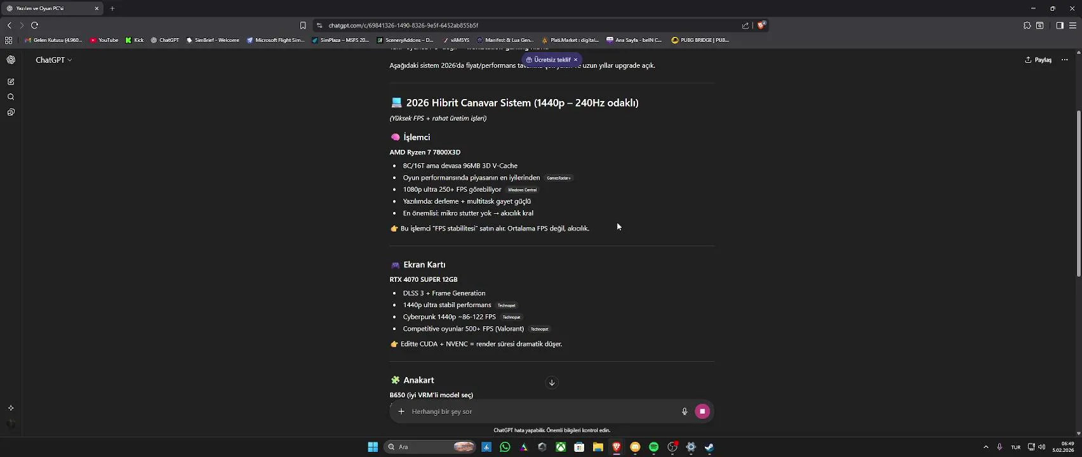Click the Paylaş share button
The height and width of the screenshot is (457, 1082).
click(1038, 60)
